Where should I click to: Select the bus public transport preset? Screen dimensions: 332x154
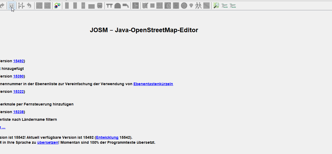[100, 6]
